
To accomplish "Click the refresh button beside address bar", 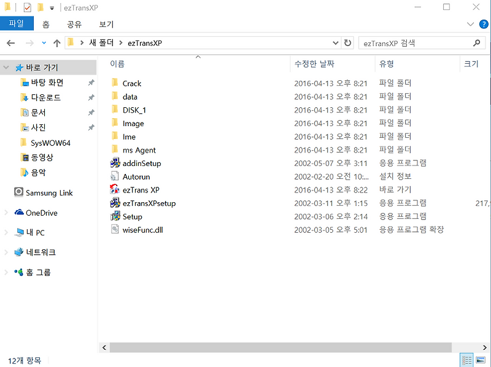I will (x=347, y=43).
